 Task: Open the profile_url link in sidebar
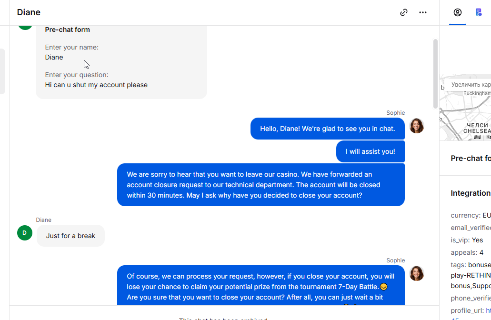tap(488, 310)
